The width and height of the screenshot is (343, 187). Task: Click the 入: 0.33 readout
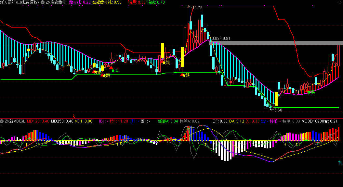[252, 121]
